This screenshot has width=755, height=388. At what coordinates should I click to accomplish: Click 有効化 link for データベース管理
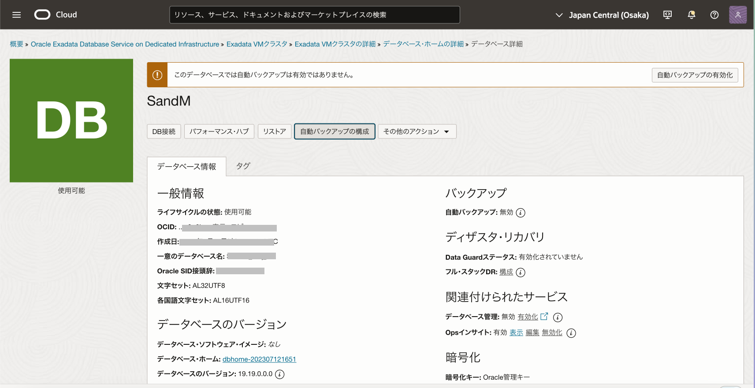coord(528,317)
